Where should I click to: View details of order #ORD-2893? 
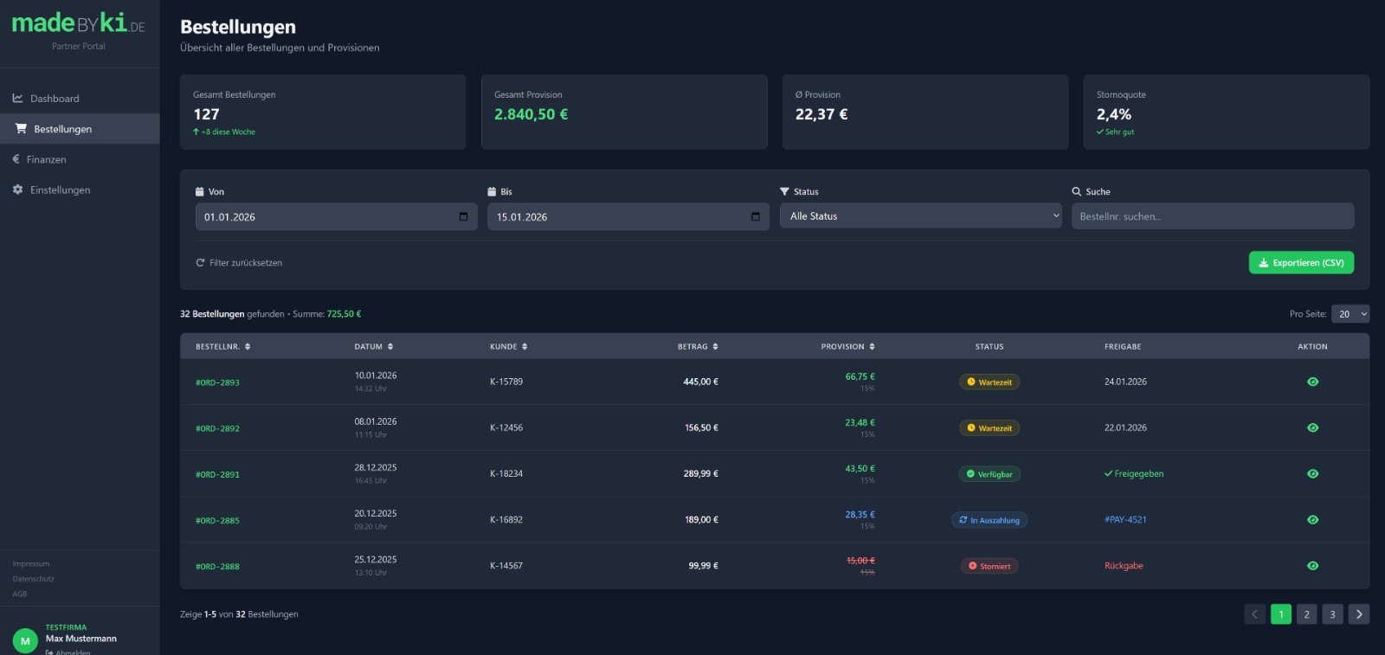coord(1312,382)
